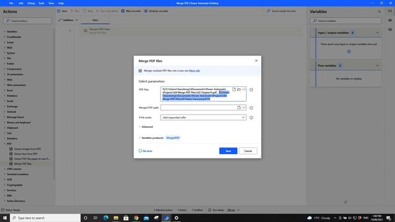Open the Run delay dropdown arrow
The width and height of the screenshot is (395, 222).
point(238,210)
